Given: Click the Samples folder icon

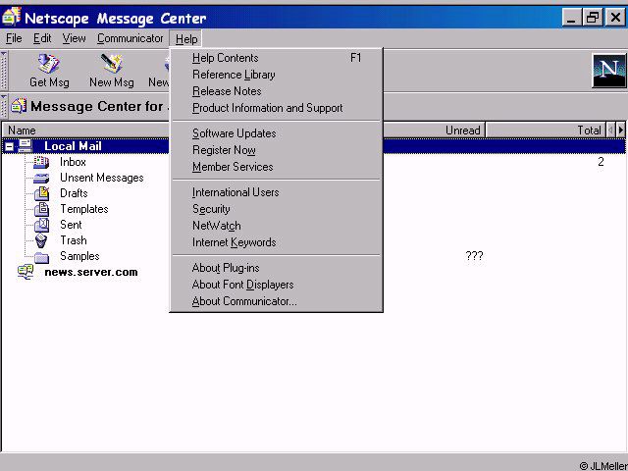Looking at the screenshot, I should (x=41, y=257).
